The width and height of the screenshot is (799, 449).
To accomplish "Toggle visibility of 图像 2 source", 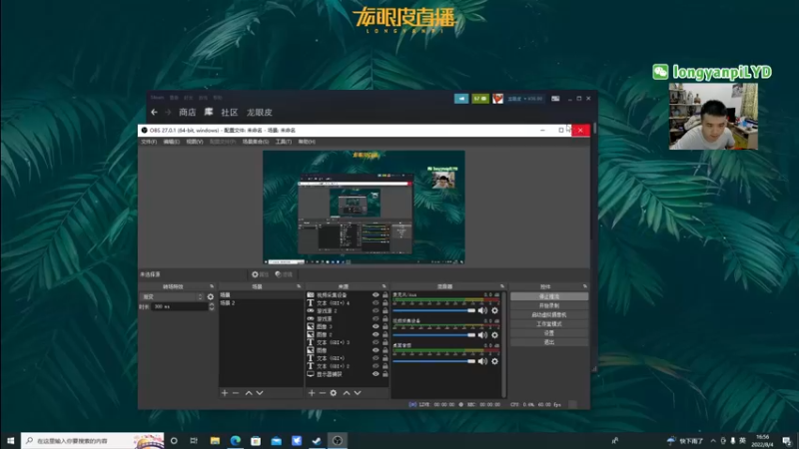I will coord(376,334).
